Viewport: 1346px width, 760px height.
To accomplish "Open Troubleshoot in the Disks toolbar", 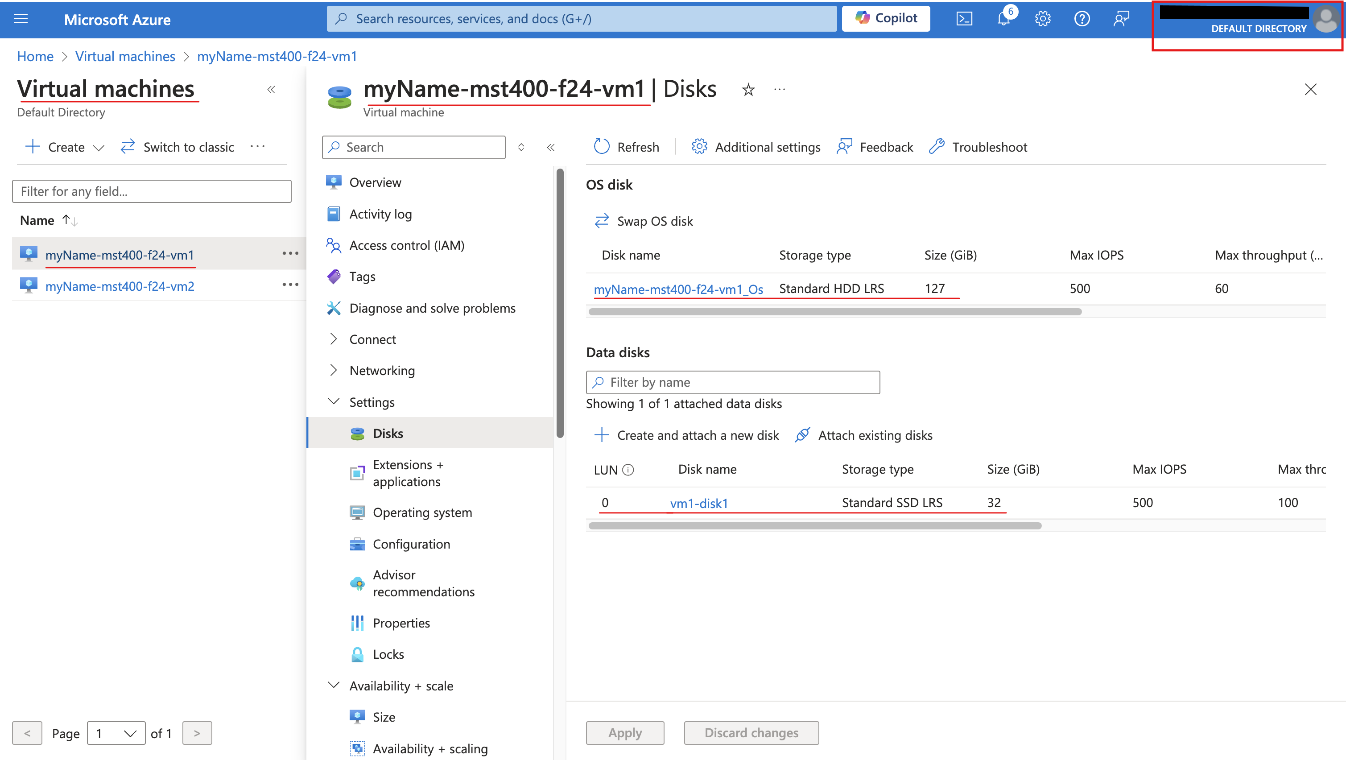I will (x=978, y=147).
